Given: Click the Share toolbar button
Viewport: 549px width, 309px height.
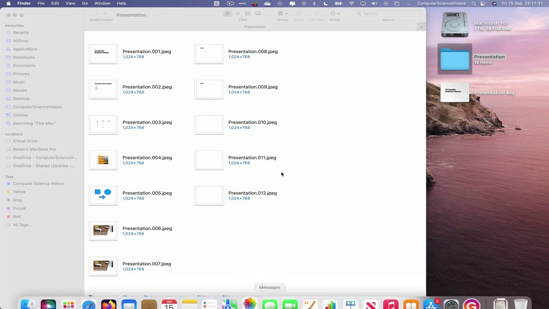Looking at the screenshot, I should (299, 14).
